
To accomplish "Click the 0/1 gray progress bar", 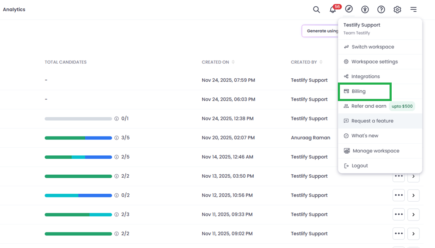I will [x=78, y=119].
